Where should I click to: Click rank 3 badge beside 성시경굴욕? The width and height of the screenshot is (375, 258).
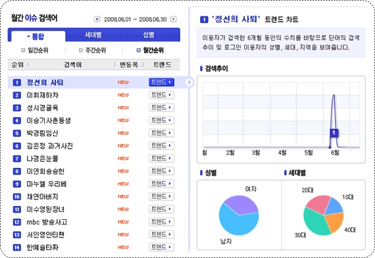click(x=16, y=108)
